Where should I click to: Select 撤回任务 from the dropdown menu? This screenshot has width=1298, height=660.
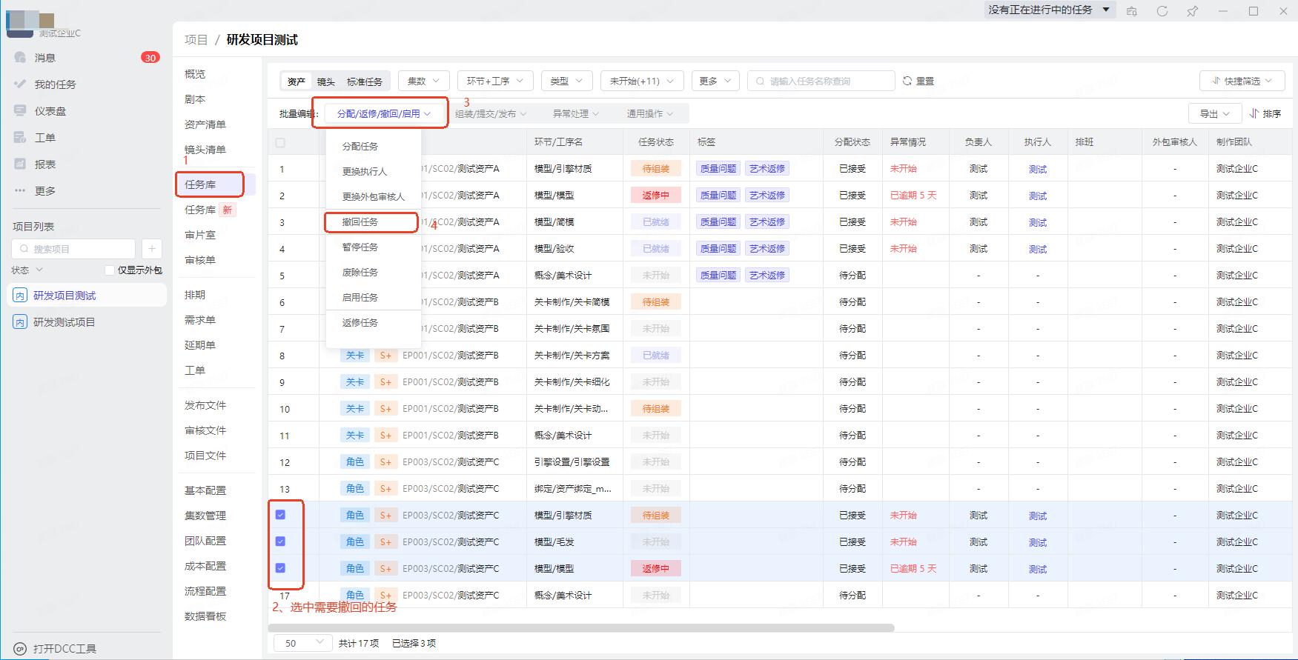[360, 222]
